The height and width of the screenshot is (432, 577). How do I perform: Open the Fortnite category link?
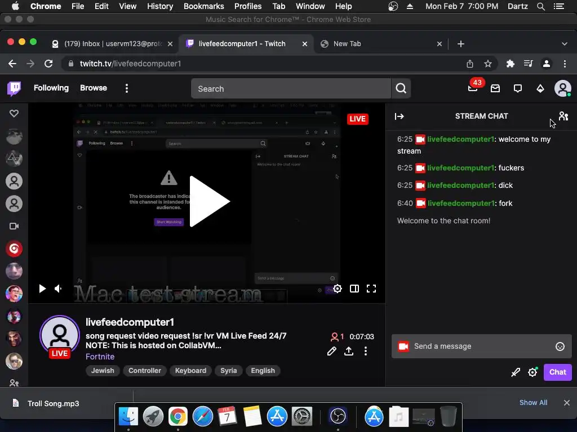pos(100,357)
